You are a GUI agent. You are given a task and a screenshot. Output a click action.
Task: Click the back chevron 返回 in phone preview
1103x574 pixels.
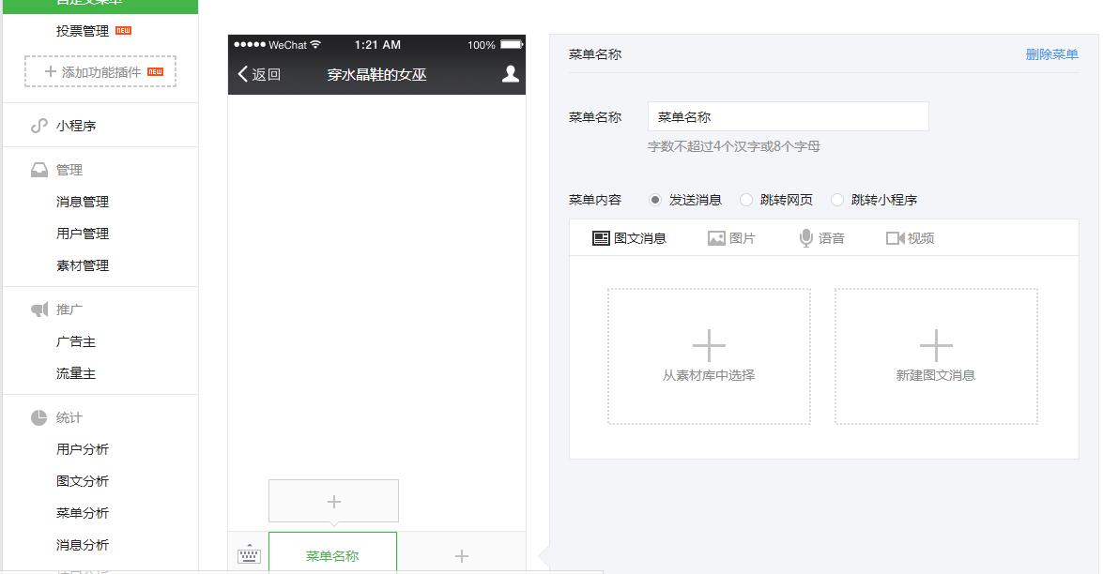click(259, 74)
